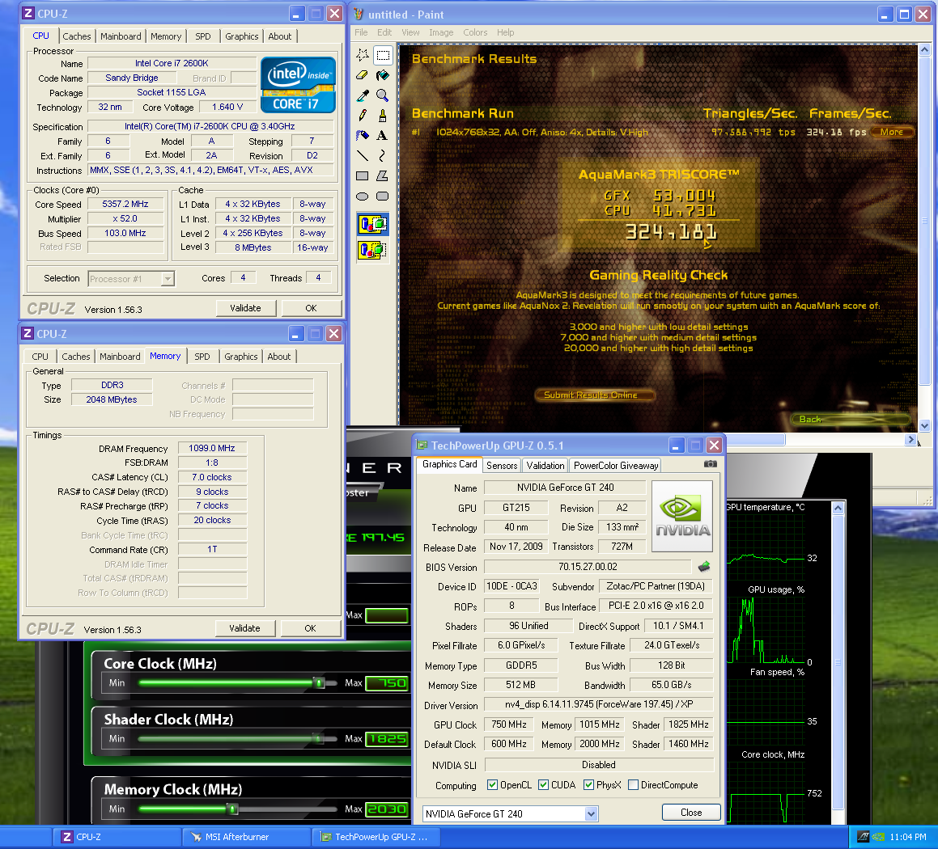Select the Free-Form Select tool in Paint

(x=363, y=56)
